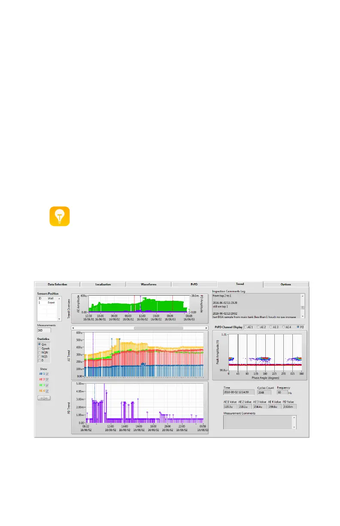Set PrPD Channel Display to AE 4

click(x=283, y=327)
